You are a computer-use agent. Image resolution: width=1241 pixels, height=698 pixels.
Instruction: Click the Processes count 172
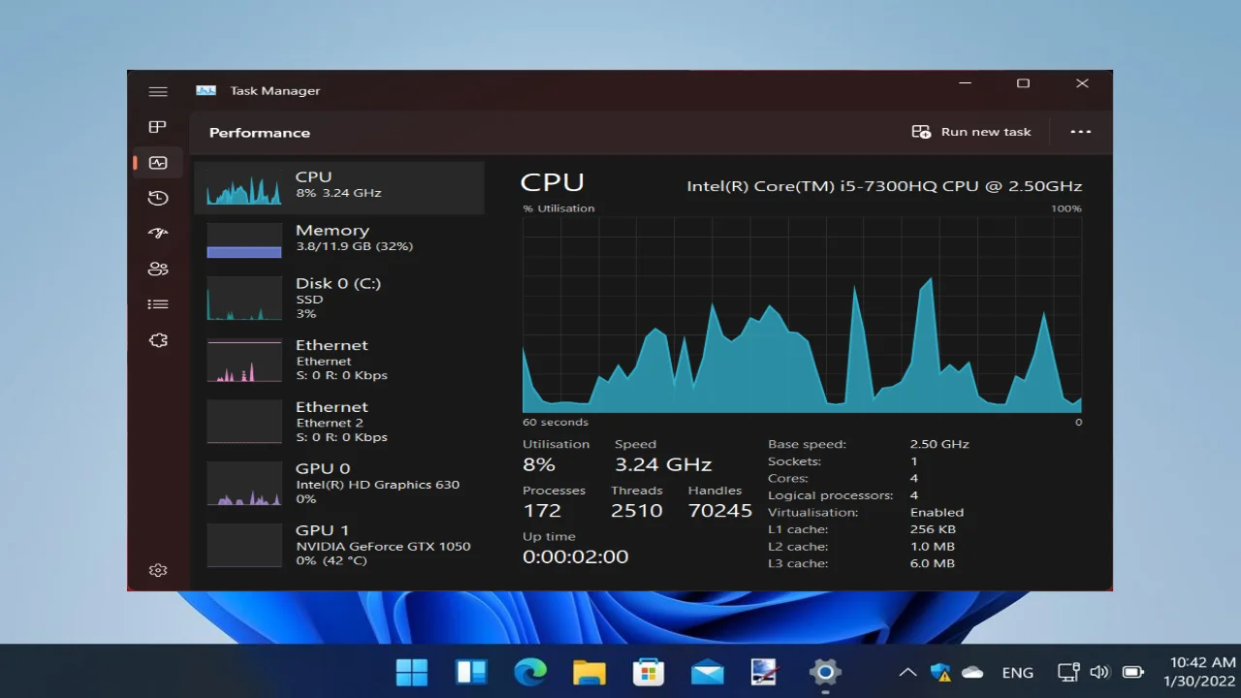click(x=542, y=511)
